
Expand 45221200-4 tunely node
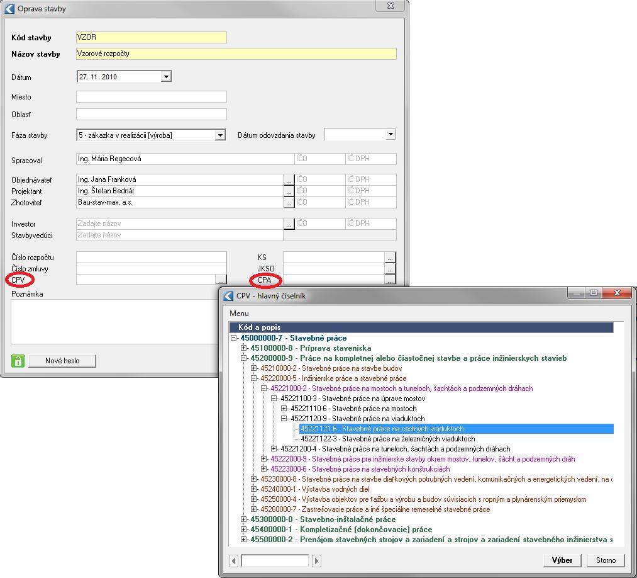pos(274,449)
